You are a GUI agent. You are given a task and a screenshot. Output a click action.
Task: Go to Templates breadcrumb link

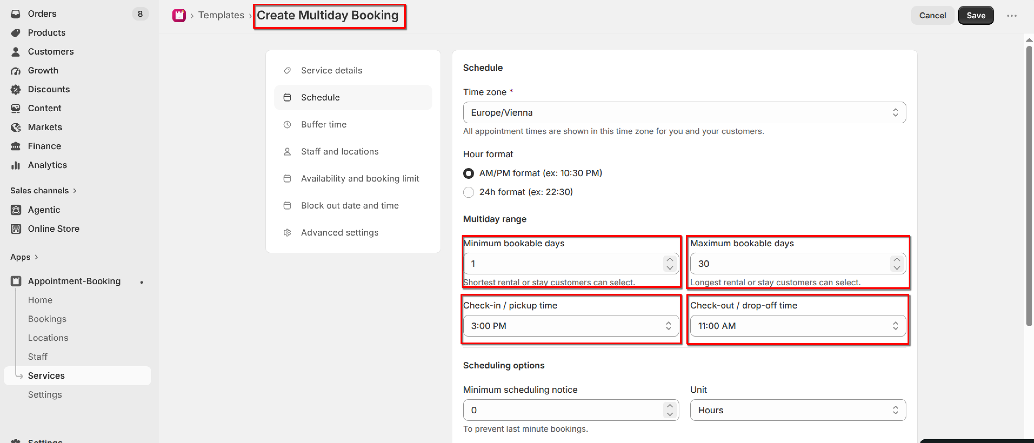point(221,15)
